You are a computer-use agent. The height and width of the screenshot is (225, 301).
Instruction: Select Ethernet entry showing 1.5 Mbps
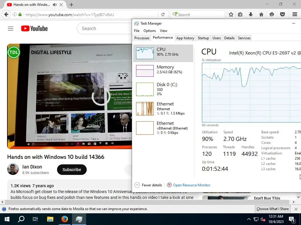click(x=163, y=108)
